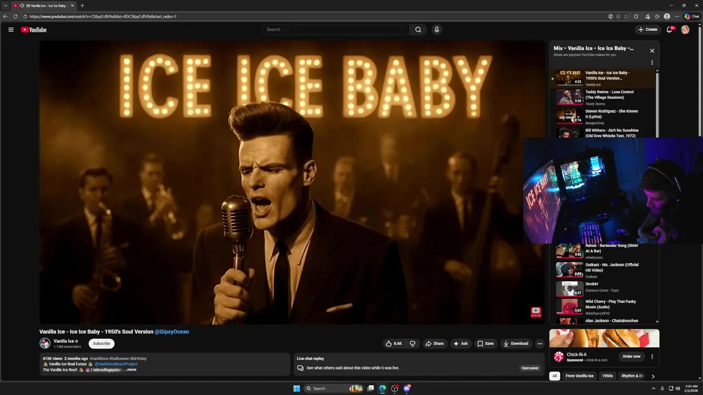Open tab actions dropdown in title bar

pyautogui.click(x=5, y=5)
